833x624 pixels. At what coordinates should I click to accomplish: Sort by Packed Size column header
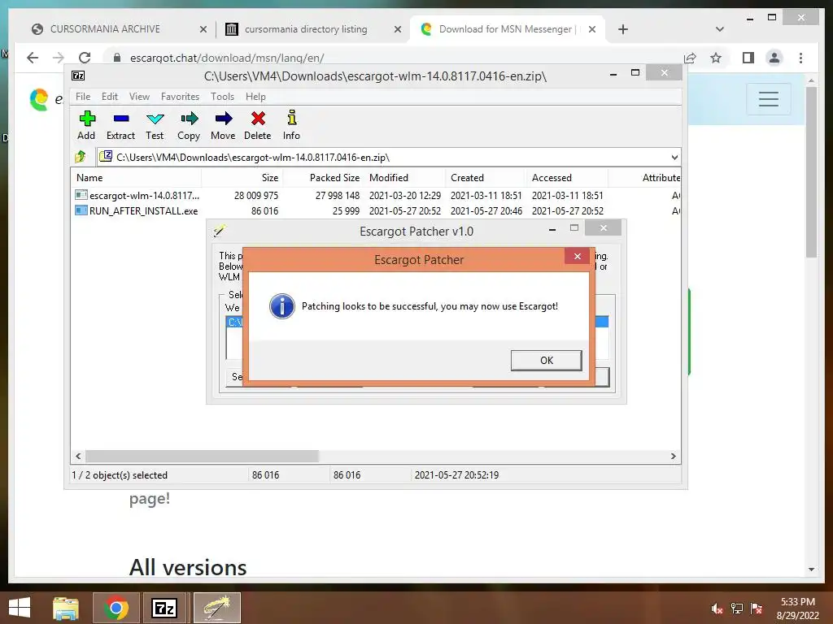323,178
